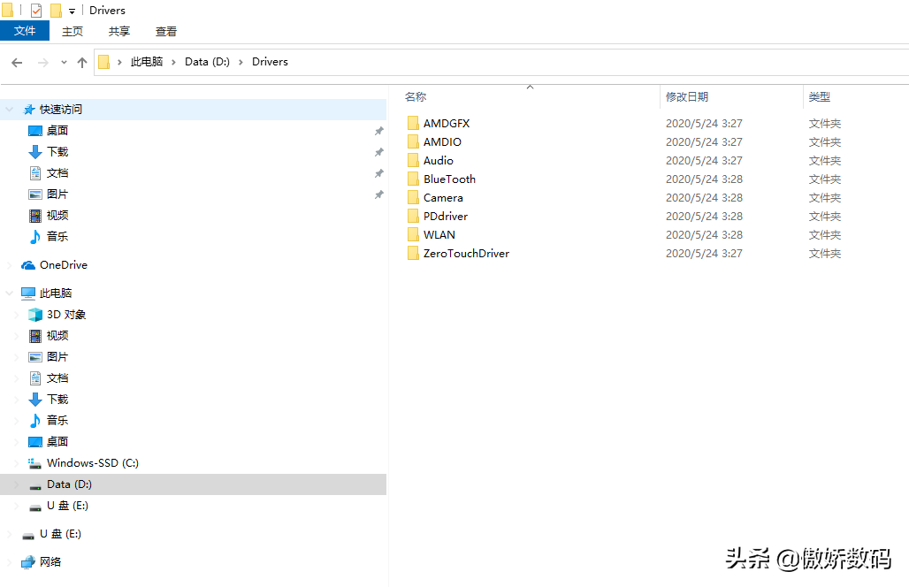Select Data (D:) in navigation pane
Screen dimensions: 909x587
(193, 484)
